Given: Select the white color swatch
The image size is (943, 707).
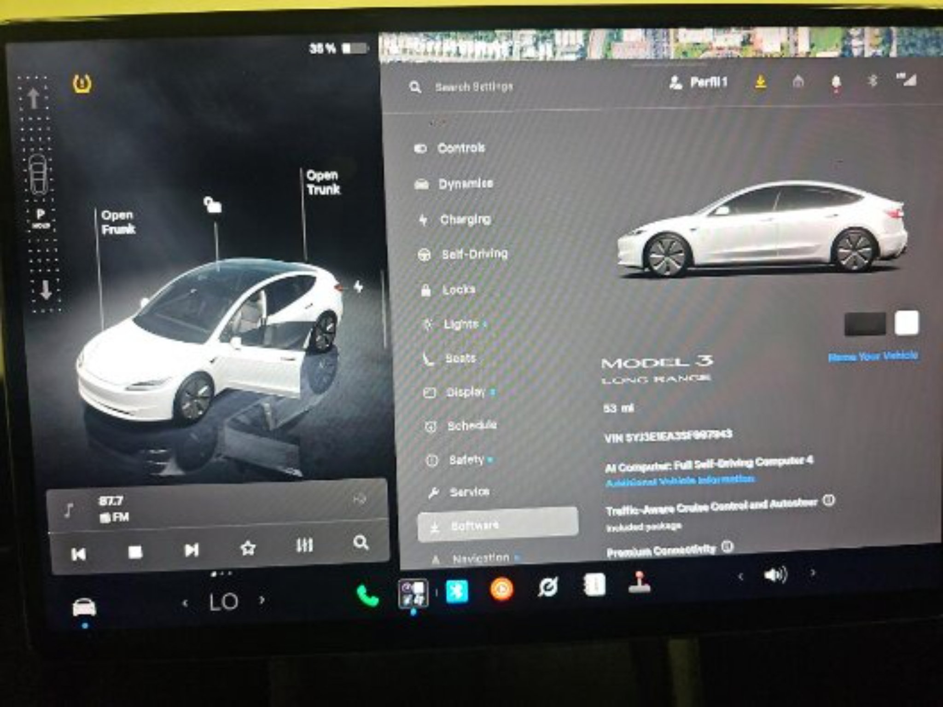Looking at the screenshot, I should point(907,323).
